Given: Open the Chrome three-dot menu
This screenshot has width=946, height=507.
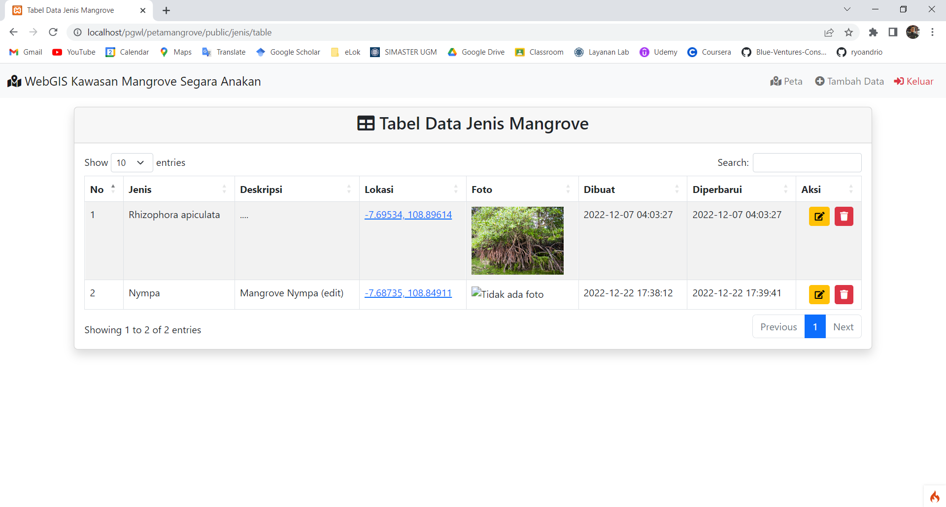Looking at the screenshot, I should 932,32.
